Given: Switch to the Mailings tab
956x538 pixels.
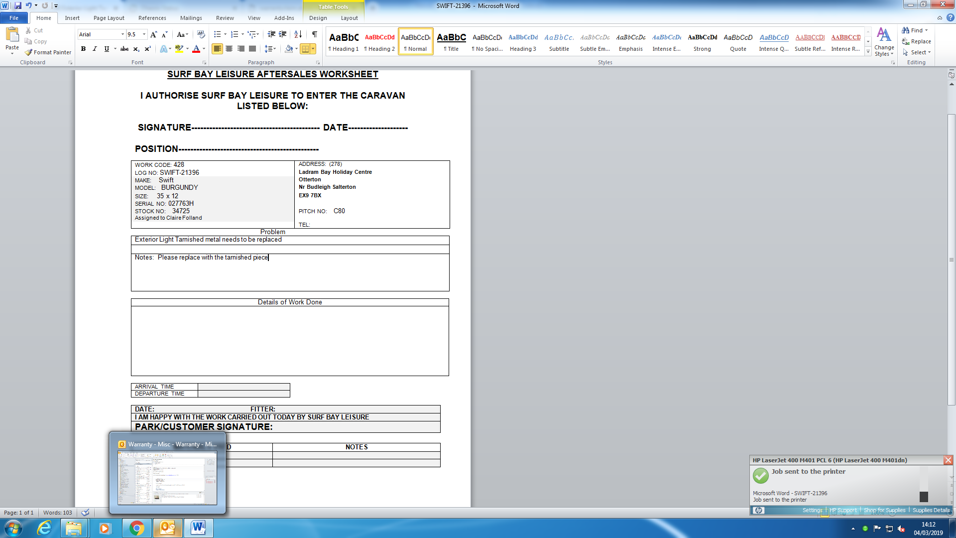Looking at the screenshot, I should [191, 18].
